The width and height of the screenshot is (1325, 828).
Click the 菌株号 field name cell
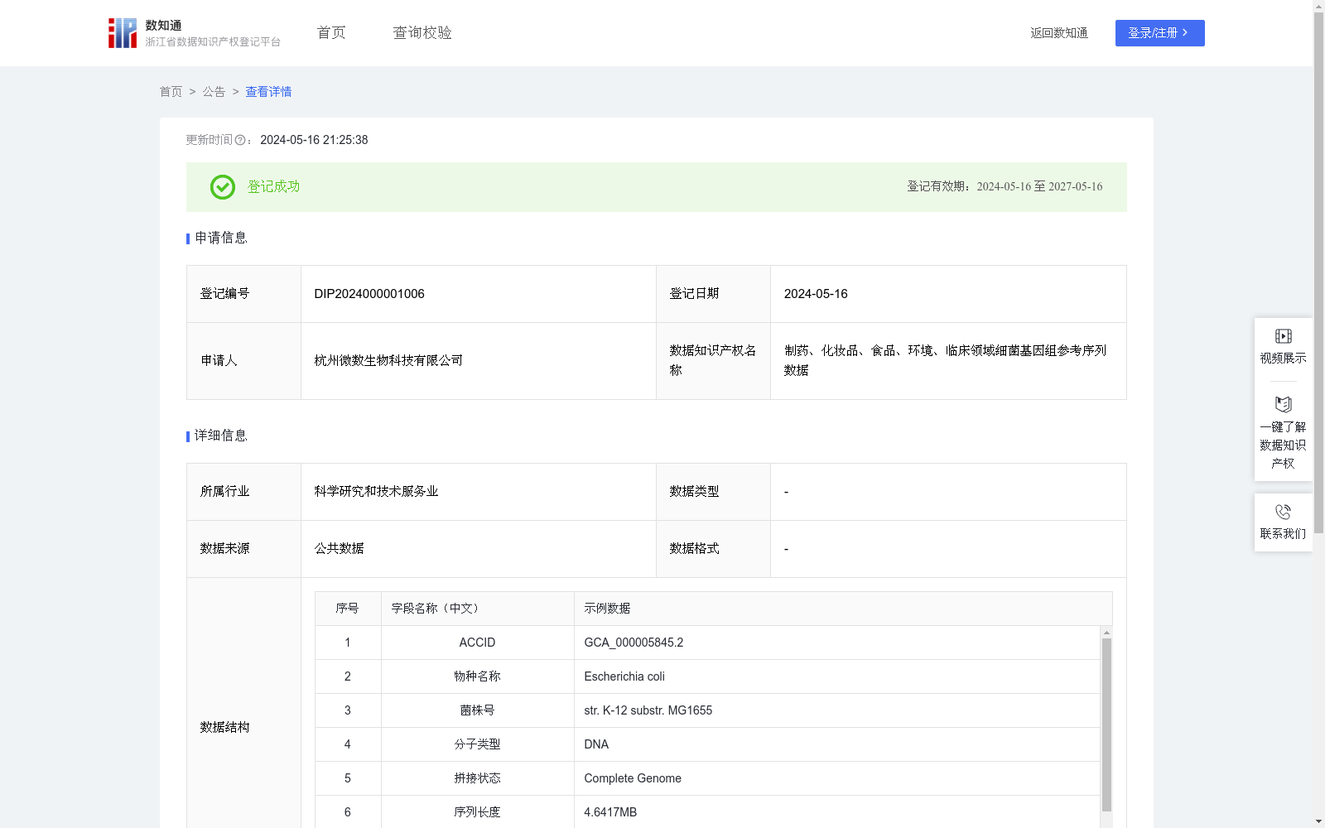pyautogui.click(x=477, y=710)
